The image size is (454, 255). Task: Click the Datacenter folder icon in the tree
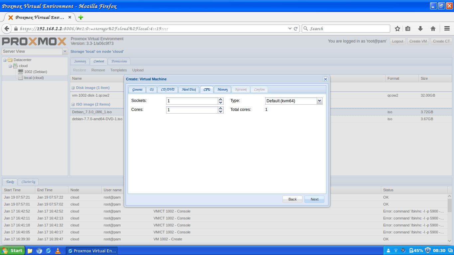click(x=10, y=60)
